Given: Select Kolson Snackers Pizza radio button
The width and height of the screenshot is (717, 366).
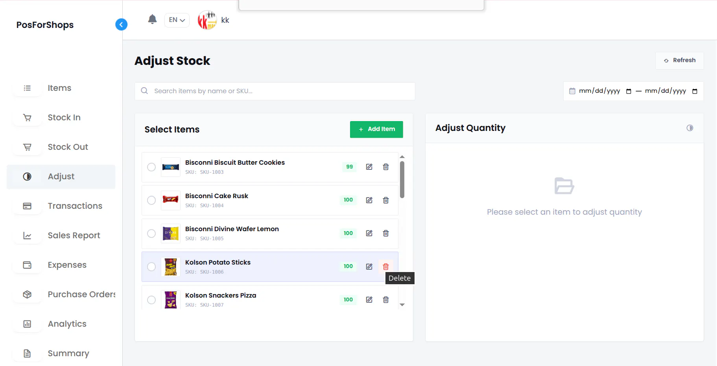Looking at the screenshot, I should click(151, 300).
